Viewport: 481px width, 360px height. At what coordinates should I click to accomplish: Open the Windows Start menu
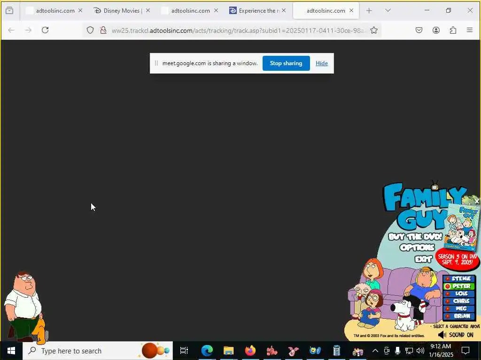pos(11,351)
